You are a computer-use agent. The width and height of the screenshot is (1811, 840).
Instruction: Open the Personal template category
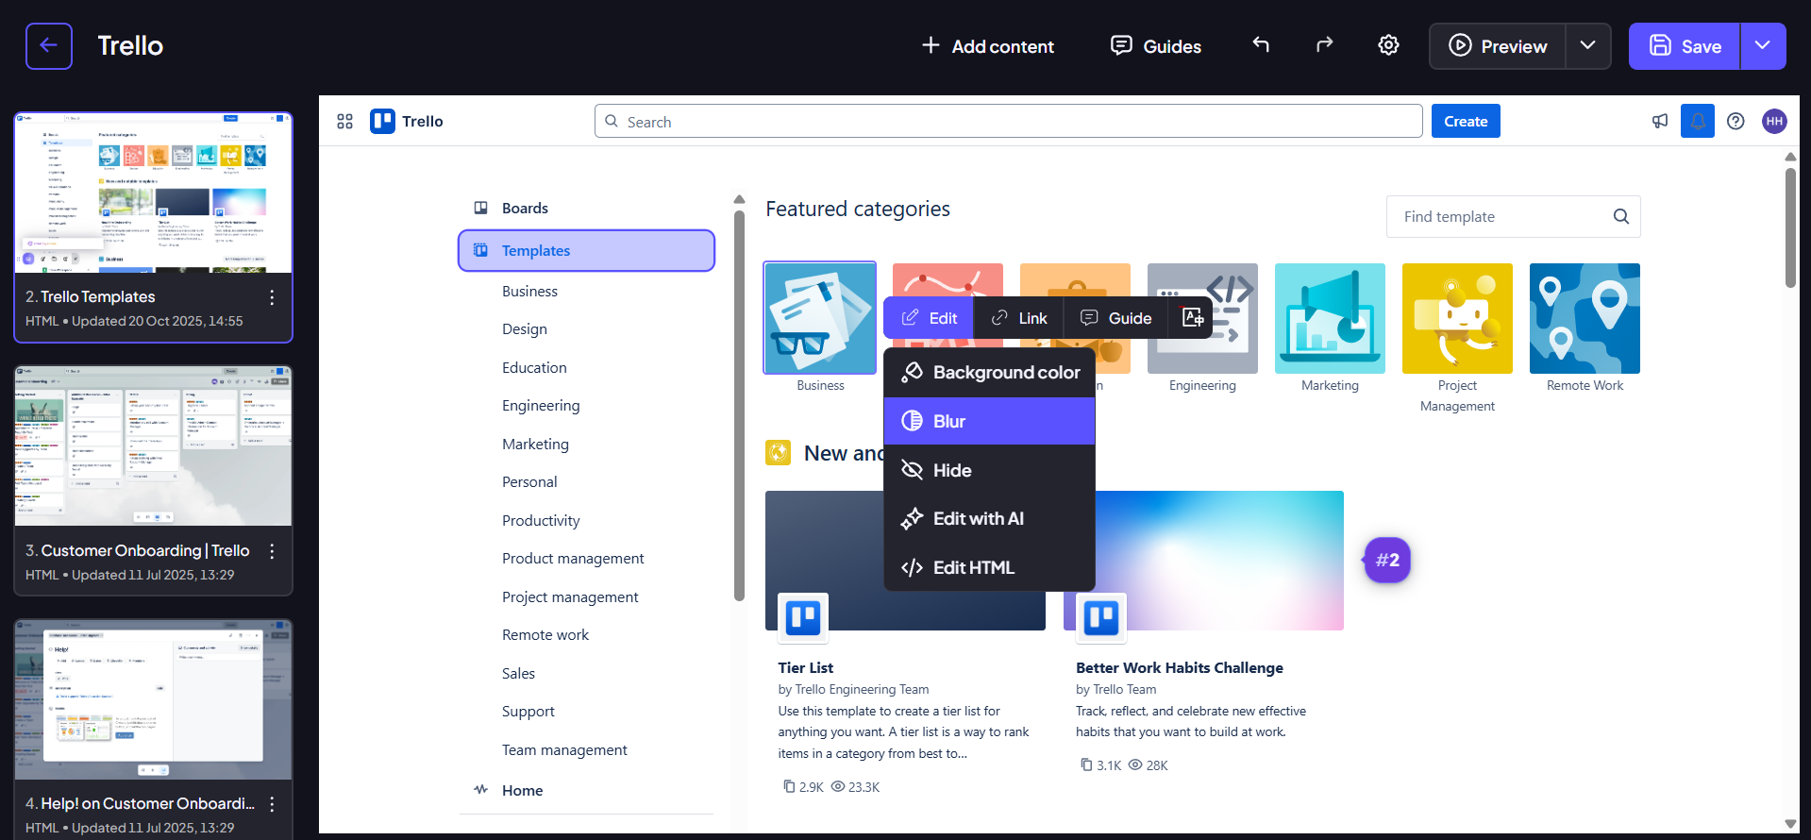click(x=529, y=481)
